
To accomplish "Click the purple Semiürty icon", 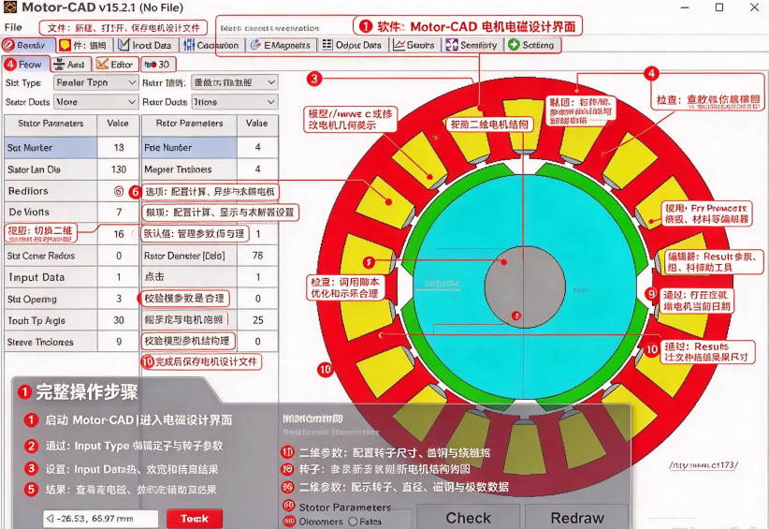I will (451, 45).
